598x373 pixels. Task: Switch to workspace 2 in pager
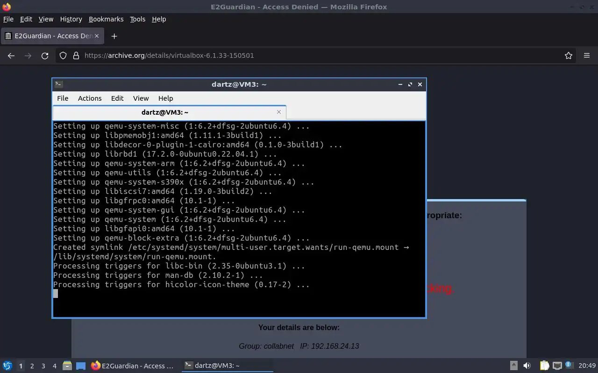click(x=32, y=366)
